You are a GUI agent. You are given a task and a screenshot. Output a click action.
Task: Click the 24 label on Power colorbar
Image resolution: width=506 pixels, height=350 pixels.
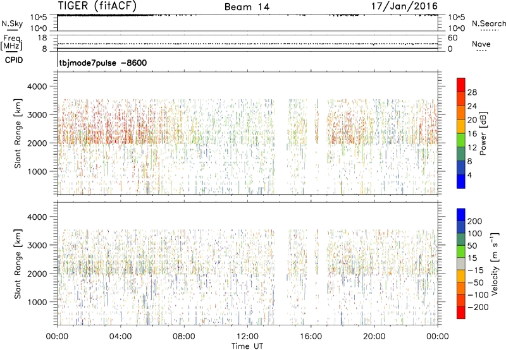(472, 106)
